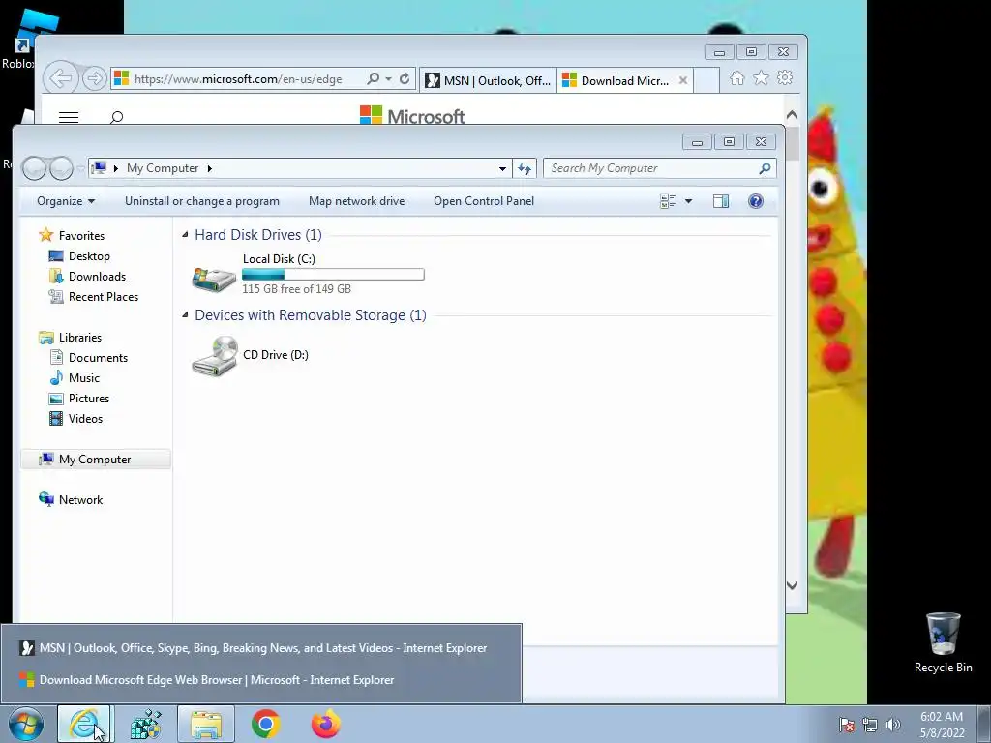The height and width of the screenshot is (743, 991).
Task: Open the colorful cubes taskbar icon
Action: pos(145,724)
